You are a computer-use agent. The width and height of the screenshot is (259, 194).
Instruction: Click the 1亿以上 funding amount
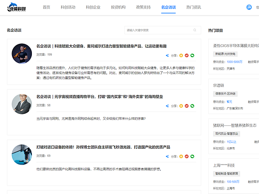232,142
